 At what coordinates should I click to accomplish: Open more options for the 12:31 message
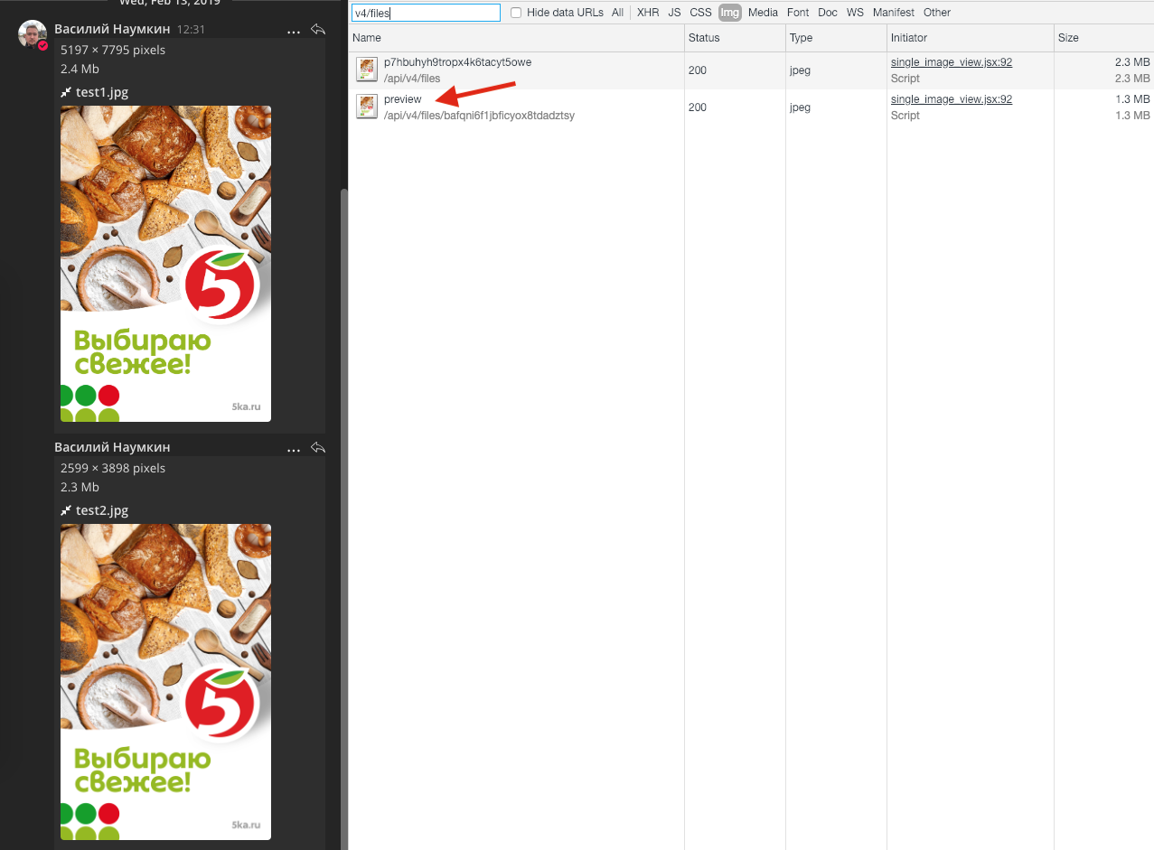[294, 31]
